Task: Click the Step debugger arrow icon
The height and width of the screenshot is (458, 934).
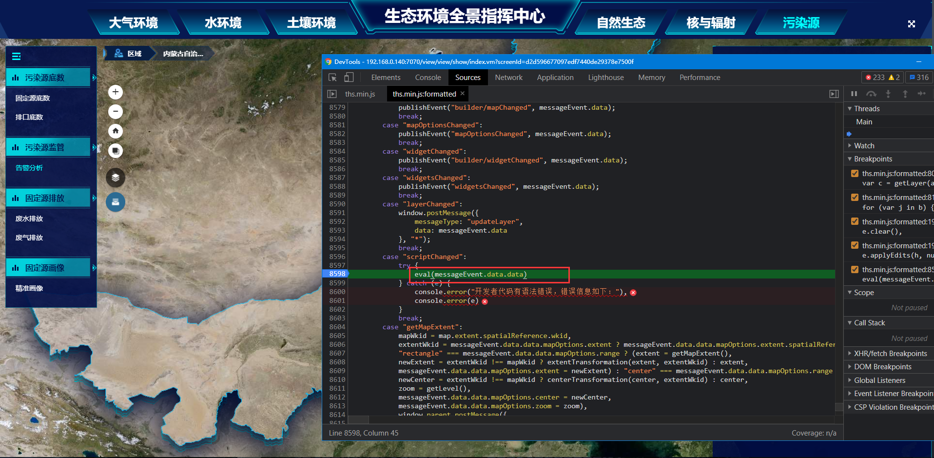Action: click(921, 94)
